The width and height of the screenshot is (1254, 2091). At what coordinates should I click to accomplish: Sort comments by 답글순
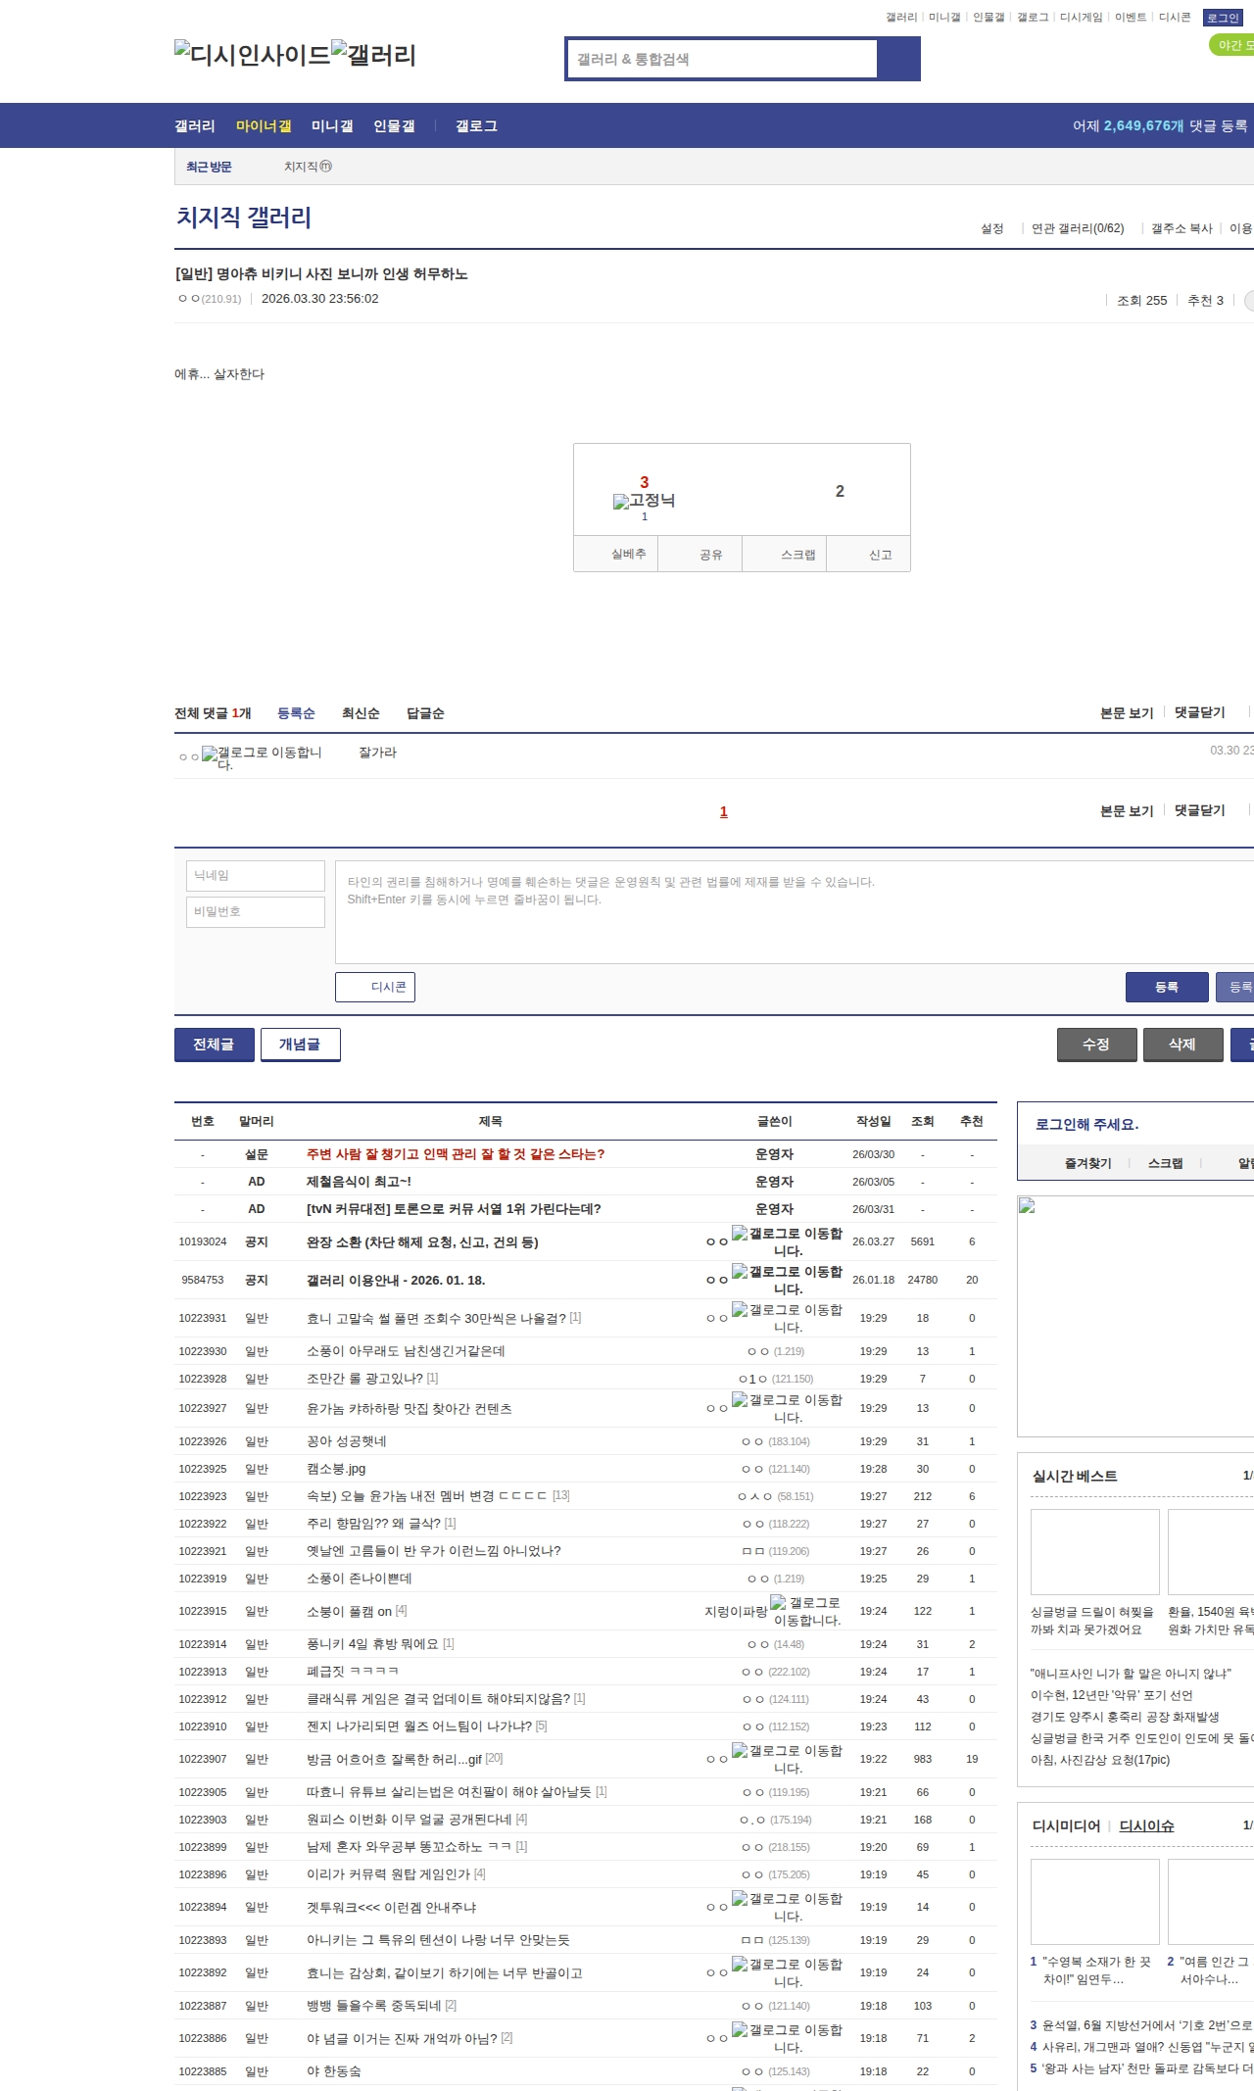(x=425, y=713)
